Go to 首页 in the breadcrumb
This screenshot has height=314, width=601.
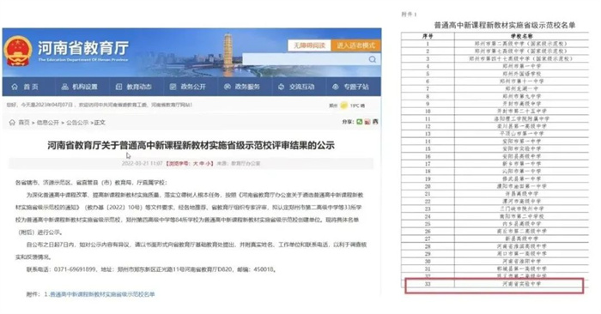point(24,123)
